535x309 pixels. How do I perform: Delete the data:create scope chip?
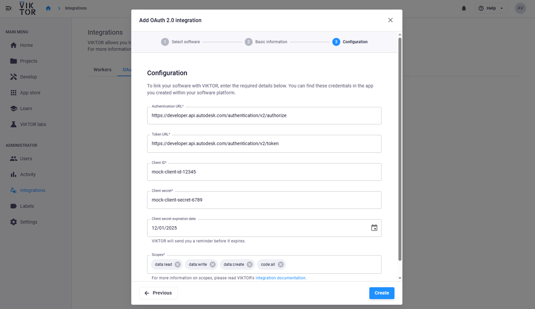[x=249, y=265]
